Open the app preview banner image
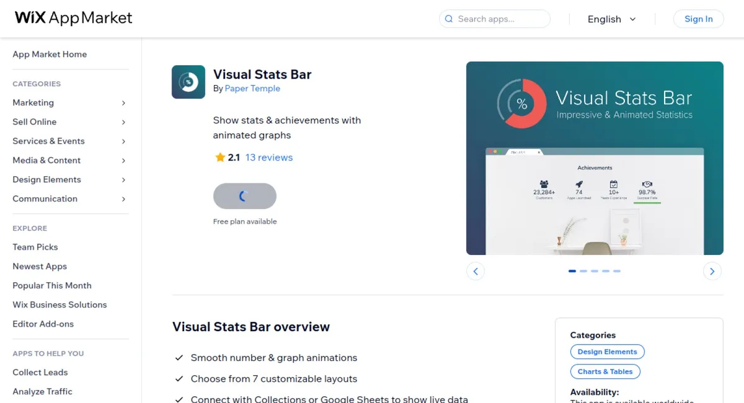Viewport: 744px width, 403px height. (595, 158)
